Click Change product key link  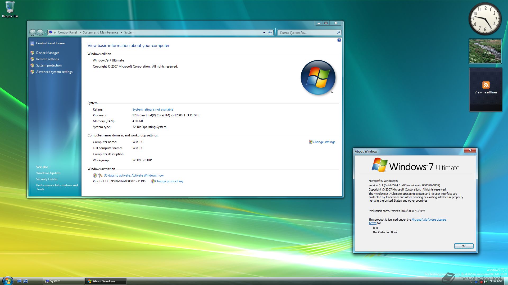169,181
